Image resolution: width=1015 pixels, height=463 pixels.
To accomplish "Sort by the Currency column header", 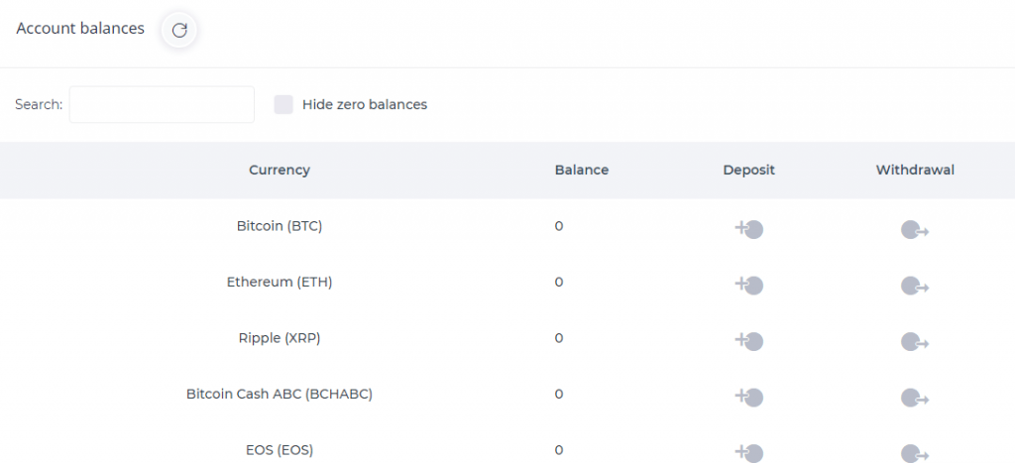I will pos(280,170).
